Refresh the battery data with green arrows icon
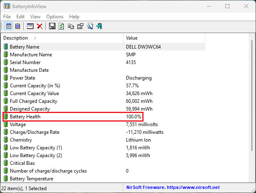 pos(61,26)
